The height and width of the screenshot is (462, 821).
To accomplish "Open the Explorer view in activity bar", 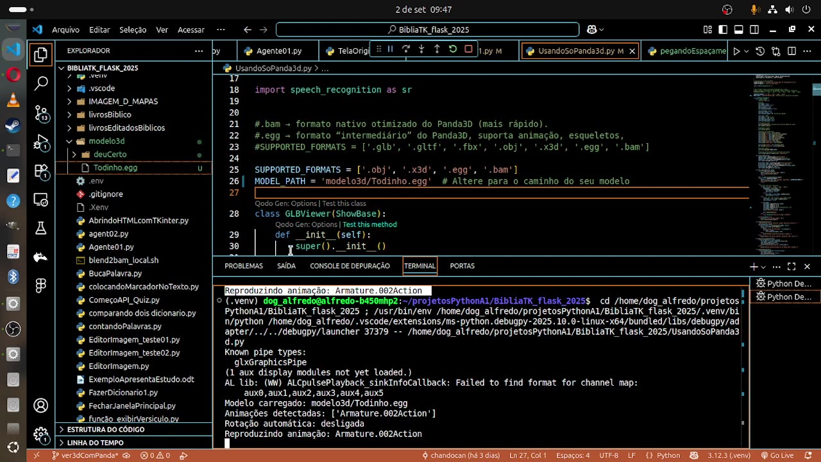I will 41,55.
